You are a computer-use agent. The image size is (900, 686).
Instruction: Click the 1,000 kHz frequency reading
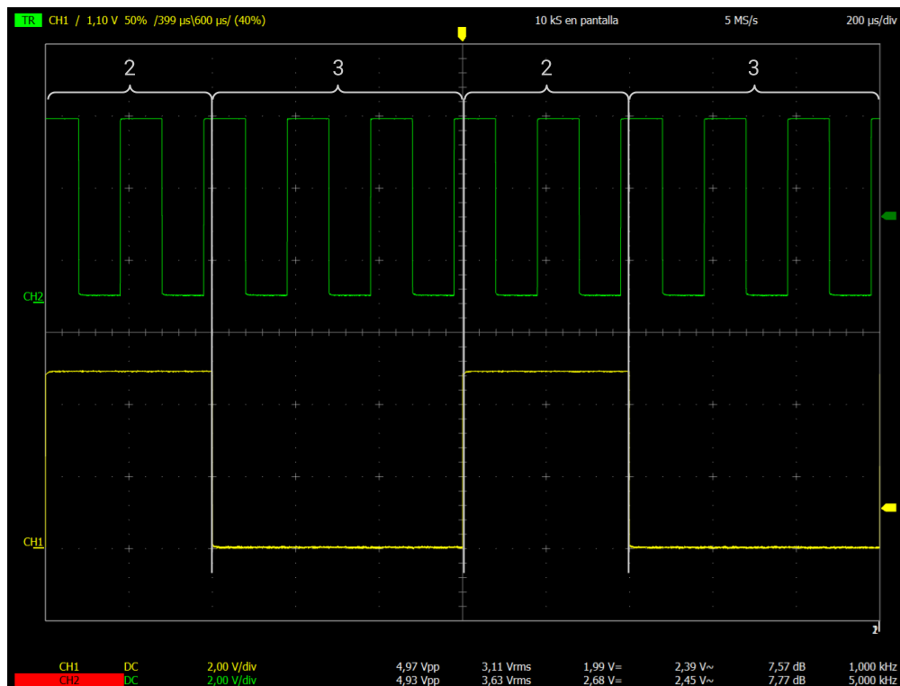872,667
